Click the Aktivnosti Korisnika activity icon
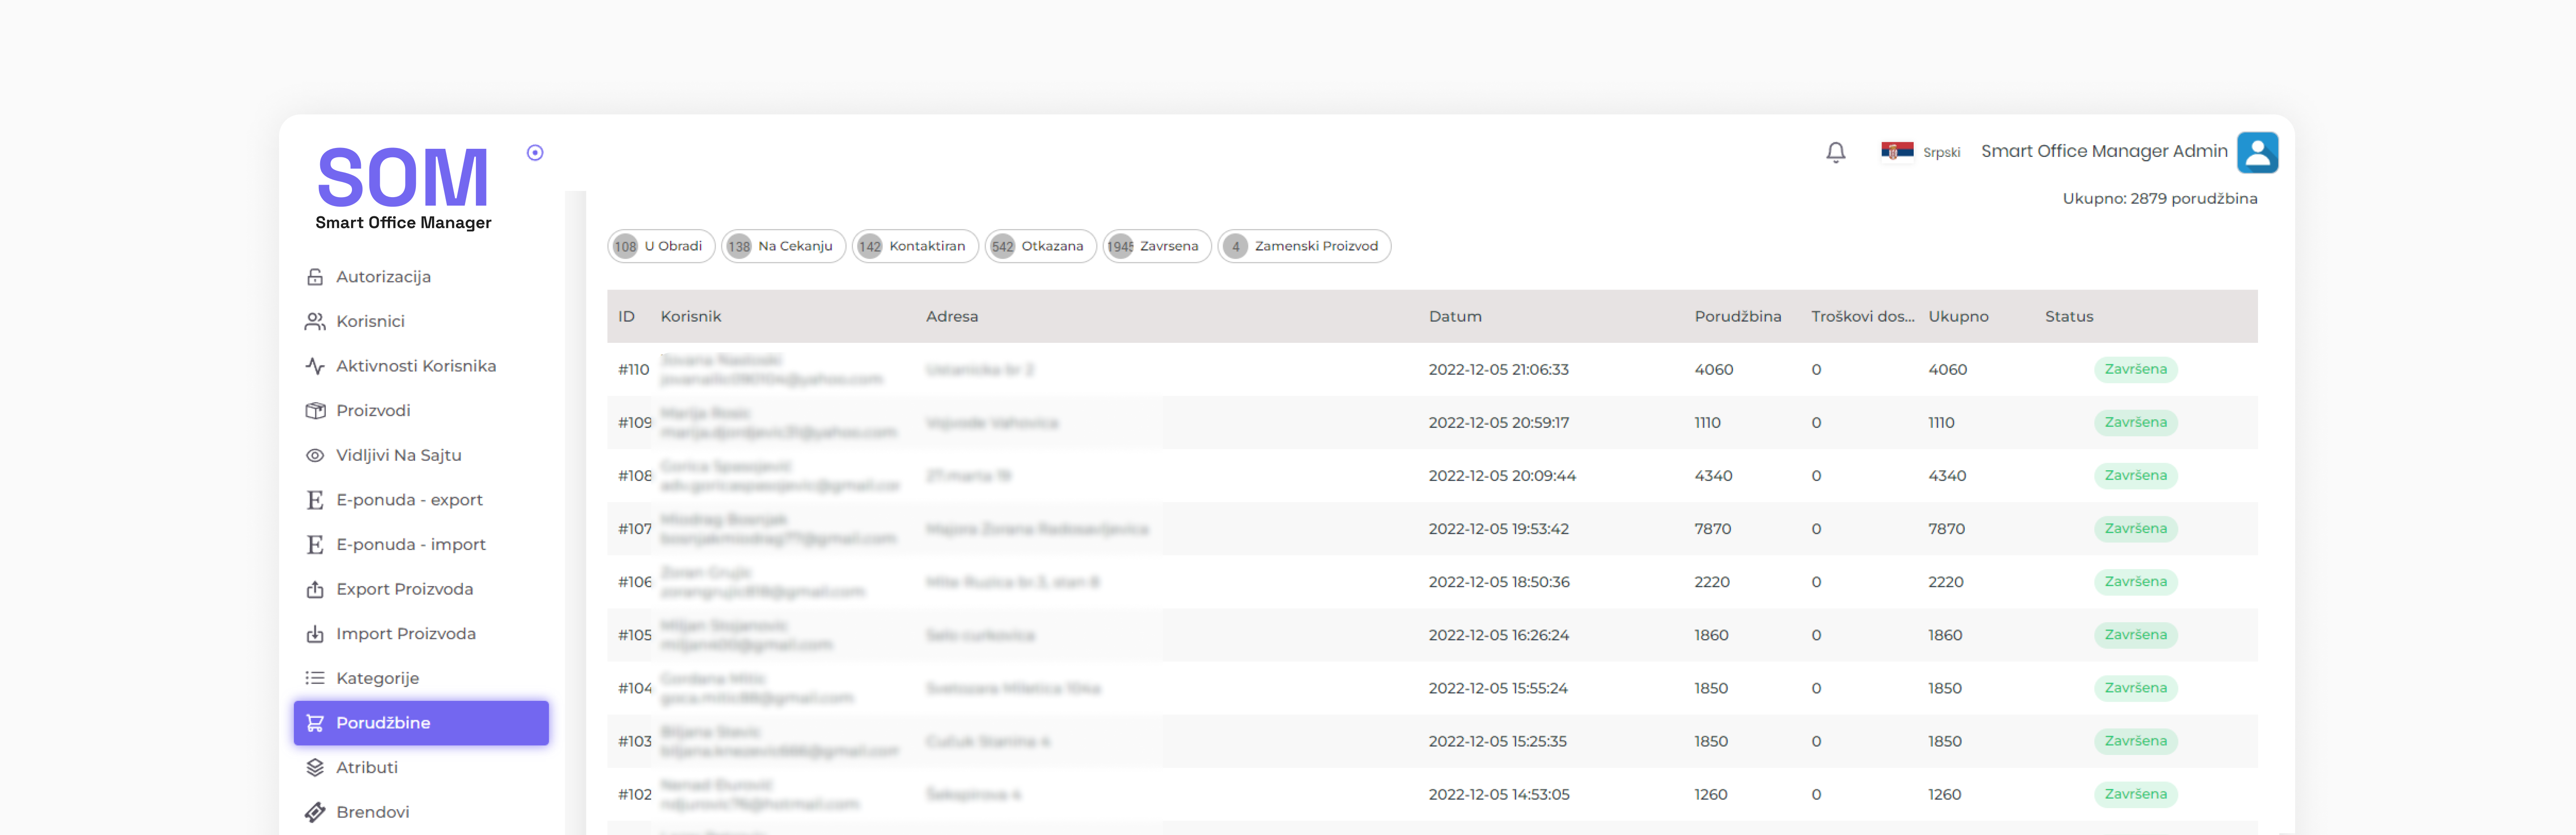 point(315,366)
